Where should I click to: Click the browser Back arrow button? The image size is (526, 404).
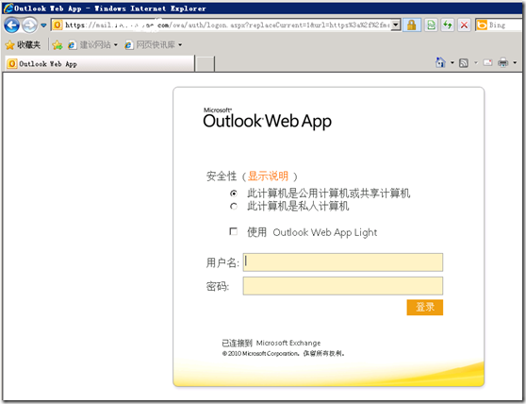(x=11, y=25)
